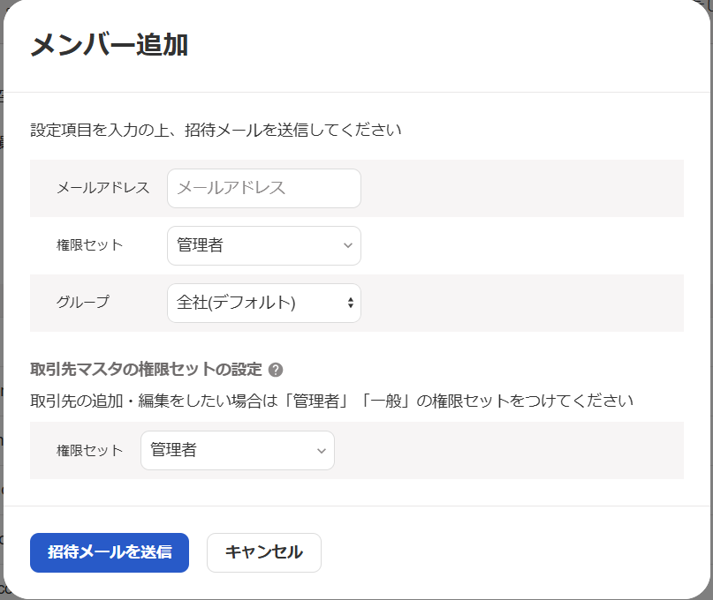Expand the 取引先マスタ 権限セット dropdown
The image size is (713, 600).
(237, 450)
